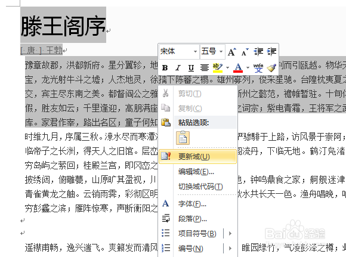
Task: Click the copy icon in context menu
Action: point(165,108)
